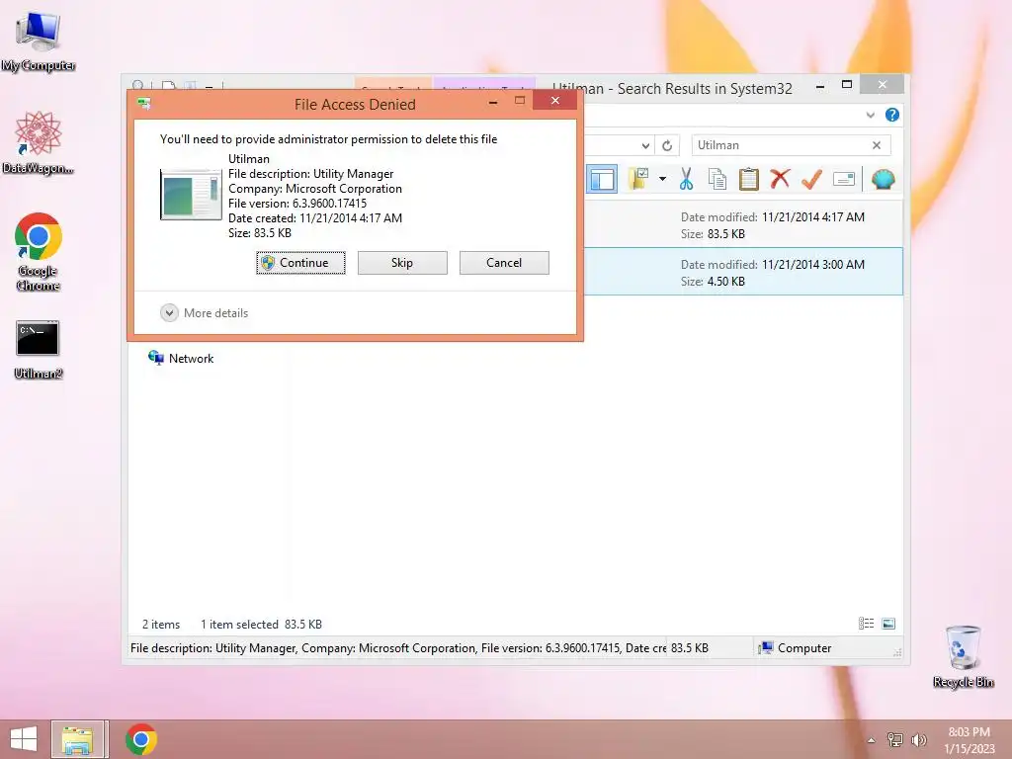Click Continue to grant administrator permission

click(300, 263)
